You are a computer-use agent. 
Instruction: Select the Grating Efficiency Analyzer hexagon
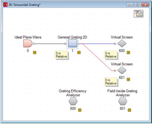(73, 101)
